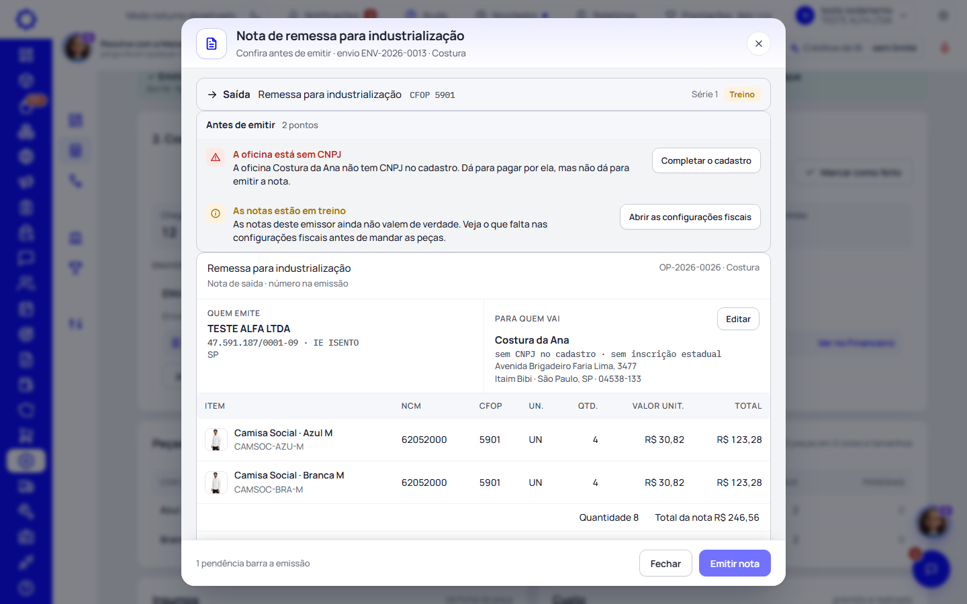Click the Treino badge

coord(742,95)
